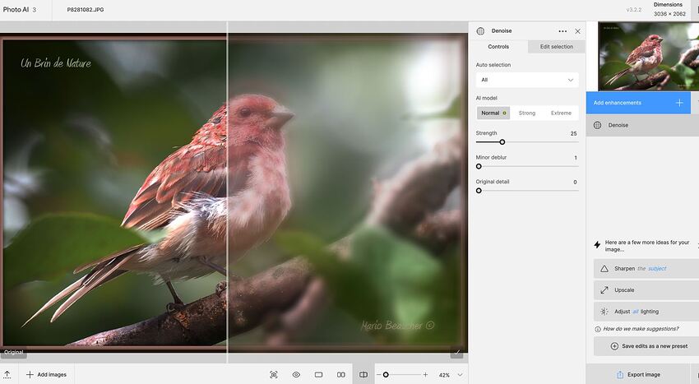Click the zoom out minus icon
699x384 pixels.
click(x=378, y=374)
